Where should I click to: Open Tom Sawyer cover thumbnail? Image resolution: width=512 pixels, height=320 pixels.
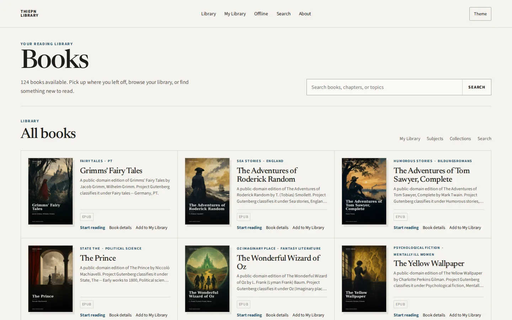pos(364,191)
